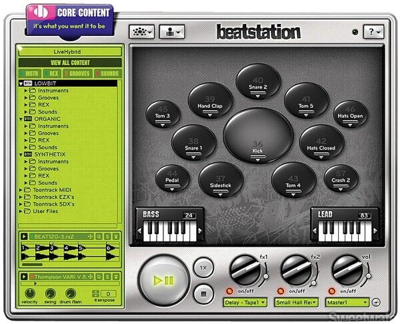Expand the Toontrack MIDI folder
Viewport: 400px width, 324px height.
[x=21, y=190]
